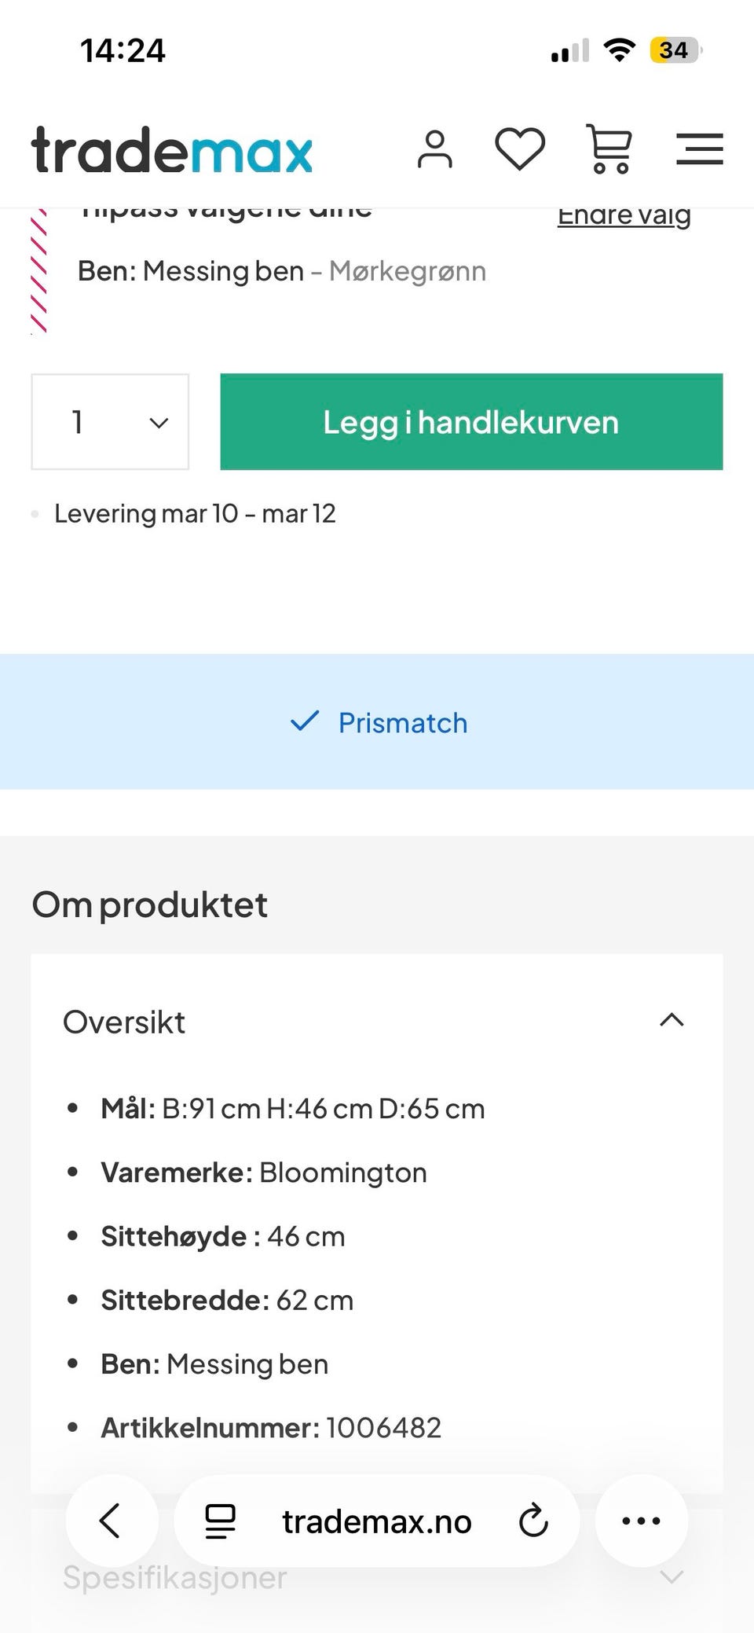This screenshot has height=1633, width=754.
Task: Collapse the Oversikt section
Action: coord(672,1021)
